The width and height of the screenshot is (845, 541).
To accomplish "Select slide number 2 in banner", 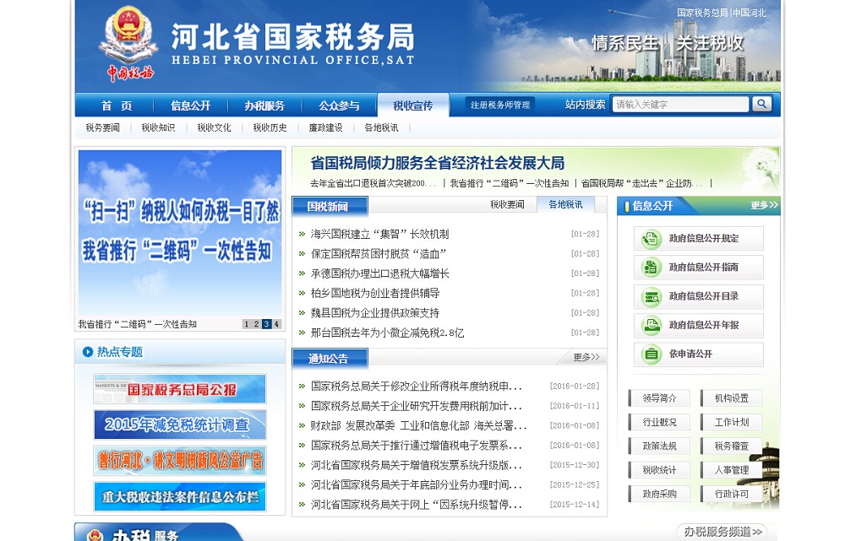I will tap(257, 324).
